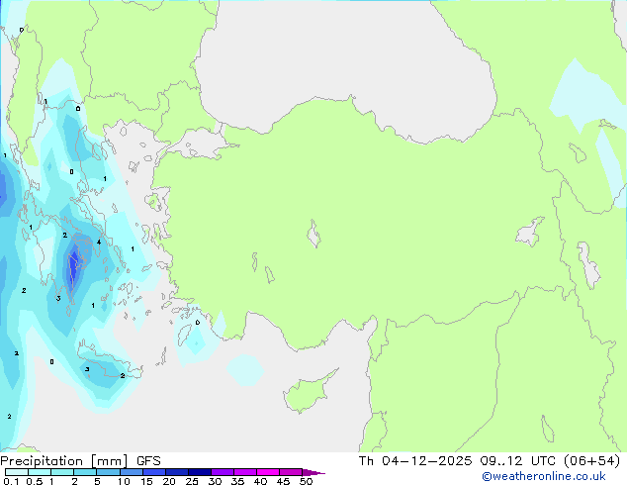Click the legend label '0.5'
The image size is (627, 485).
click(35, 481)
